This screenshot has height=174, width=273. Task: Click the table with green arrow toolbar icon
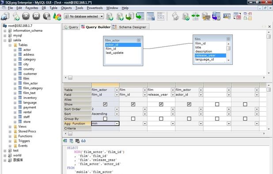140,16
